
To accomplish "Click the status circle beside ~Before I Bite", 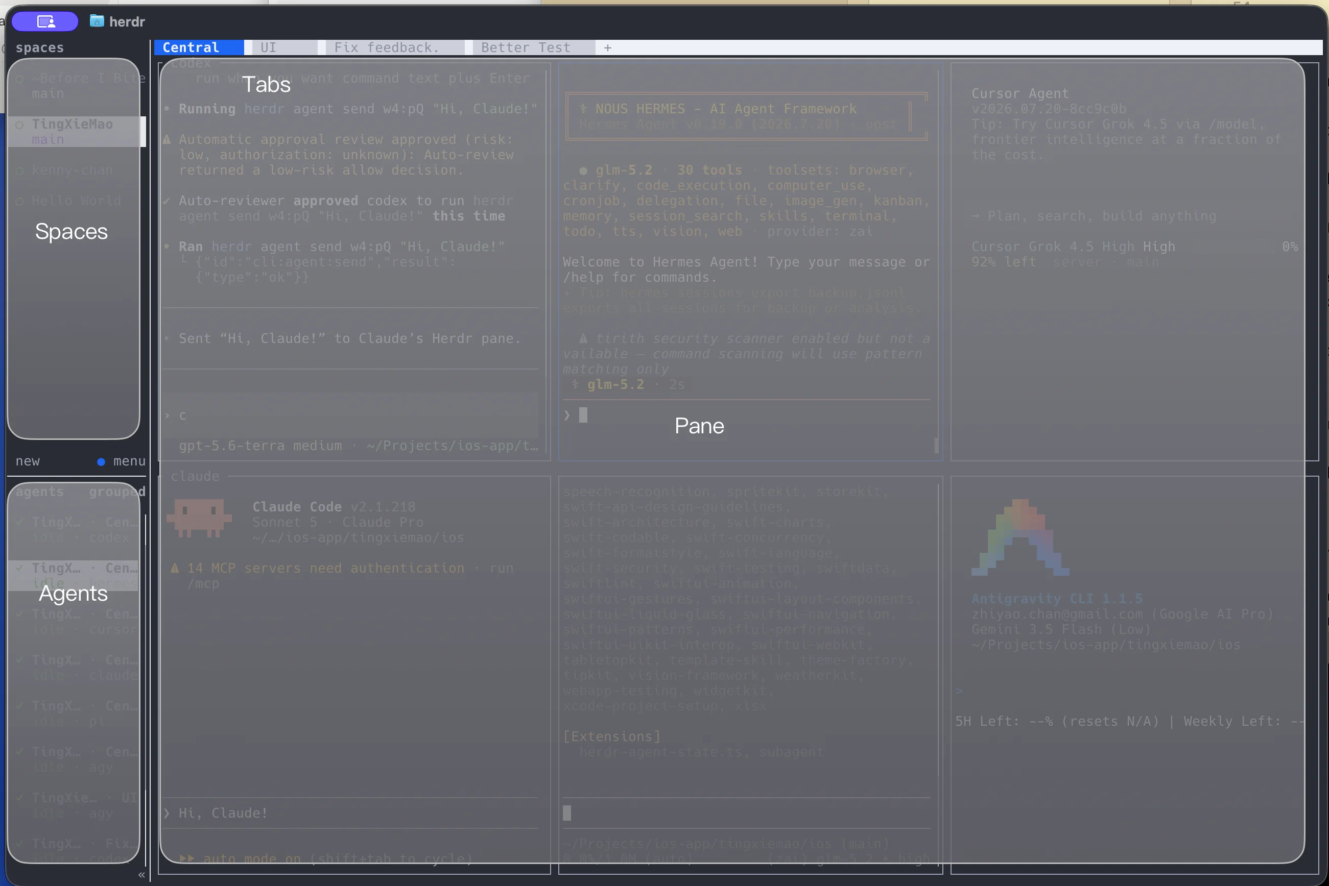I will pyautogui.click(x=20, y=79).
